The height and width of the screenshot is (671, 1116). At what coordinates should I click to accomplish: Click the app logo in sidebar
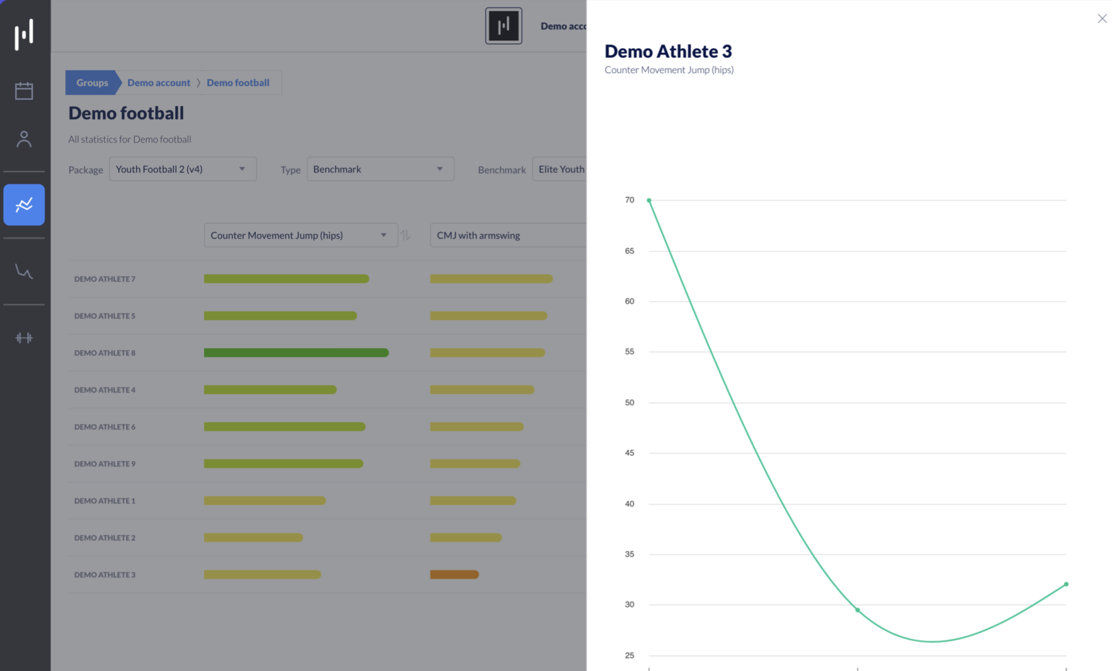(24, 34)
